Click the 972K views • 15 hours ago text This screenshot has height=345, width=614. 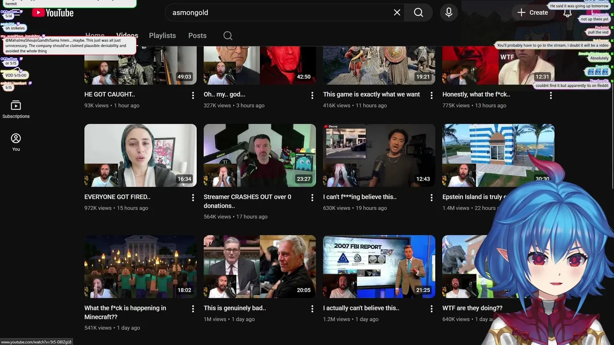point(116,208)
